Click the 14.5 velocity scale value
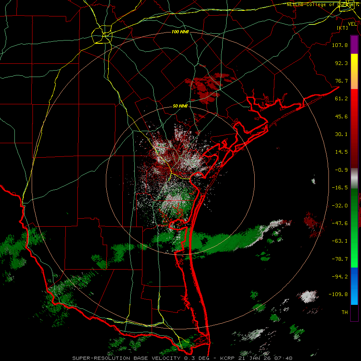The image size is (361, 361). coord(341,152)
